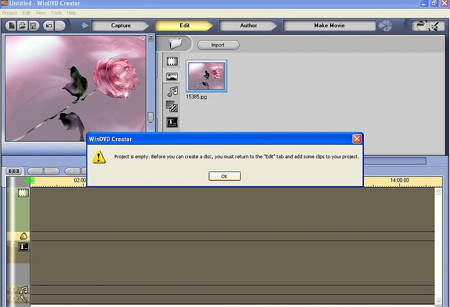450x307 pixels.
Task: Click the green timeline playhead marker
Action: [x=30, y=180]
